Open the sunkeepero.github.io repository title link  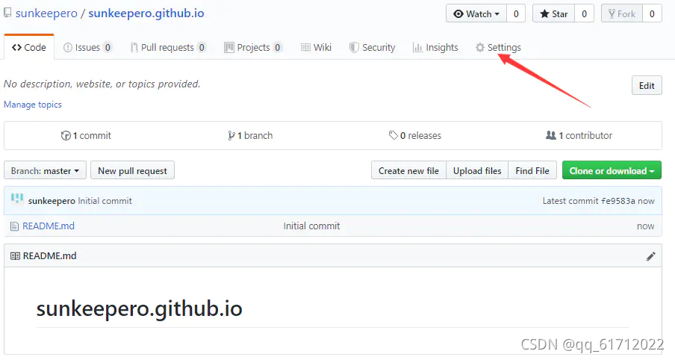point(146,13)
